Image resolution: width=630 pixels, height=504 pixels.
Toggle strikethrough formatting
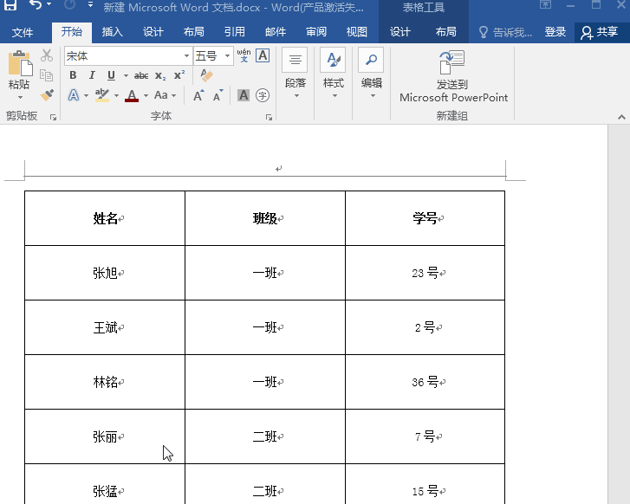pos(141,75)
